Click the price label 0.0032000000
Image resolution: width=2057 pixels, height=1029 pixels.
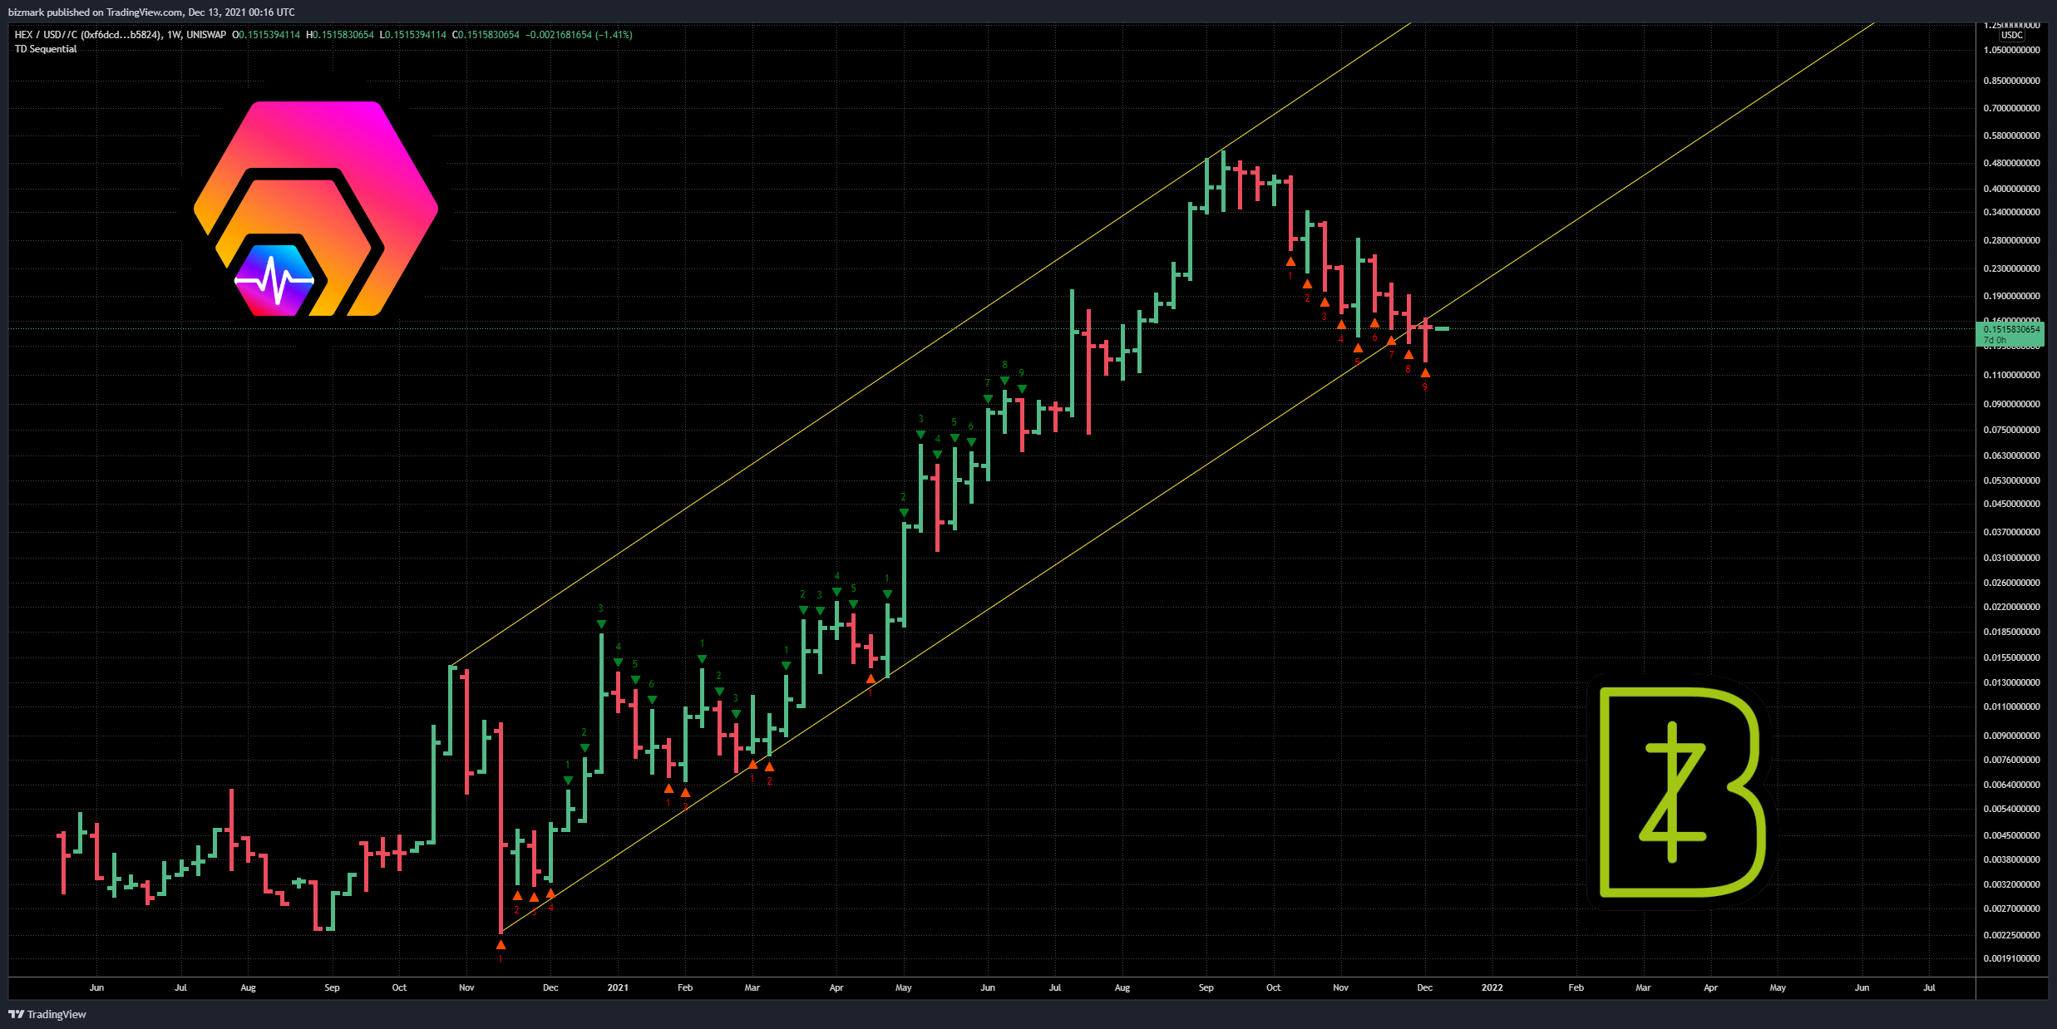click(x=2011, y=885)
